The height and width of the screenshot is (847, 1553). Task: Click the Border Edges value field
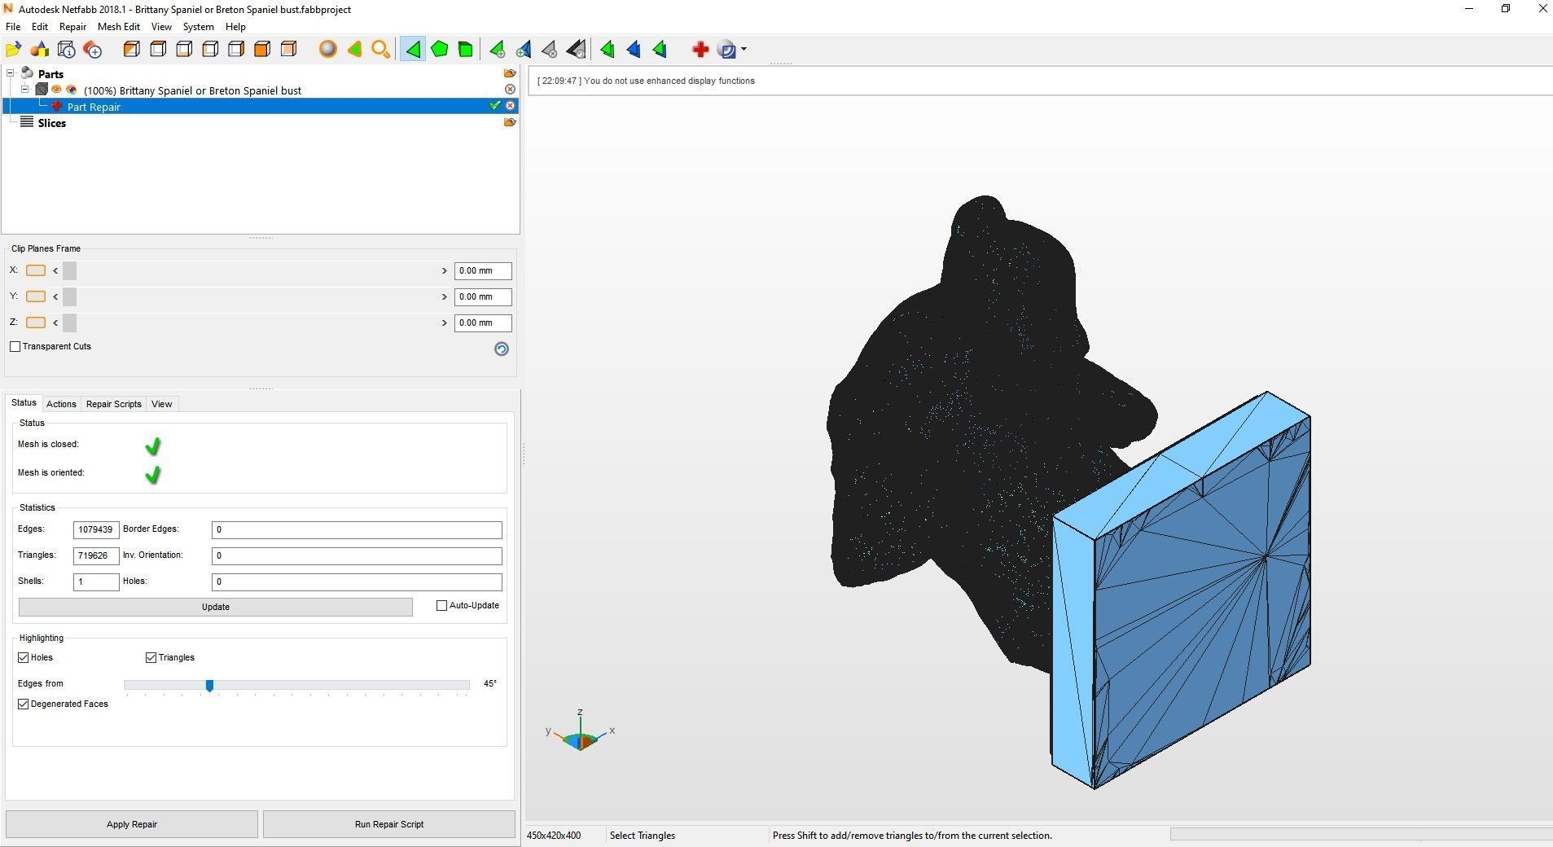(357, 530)
